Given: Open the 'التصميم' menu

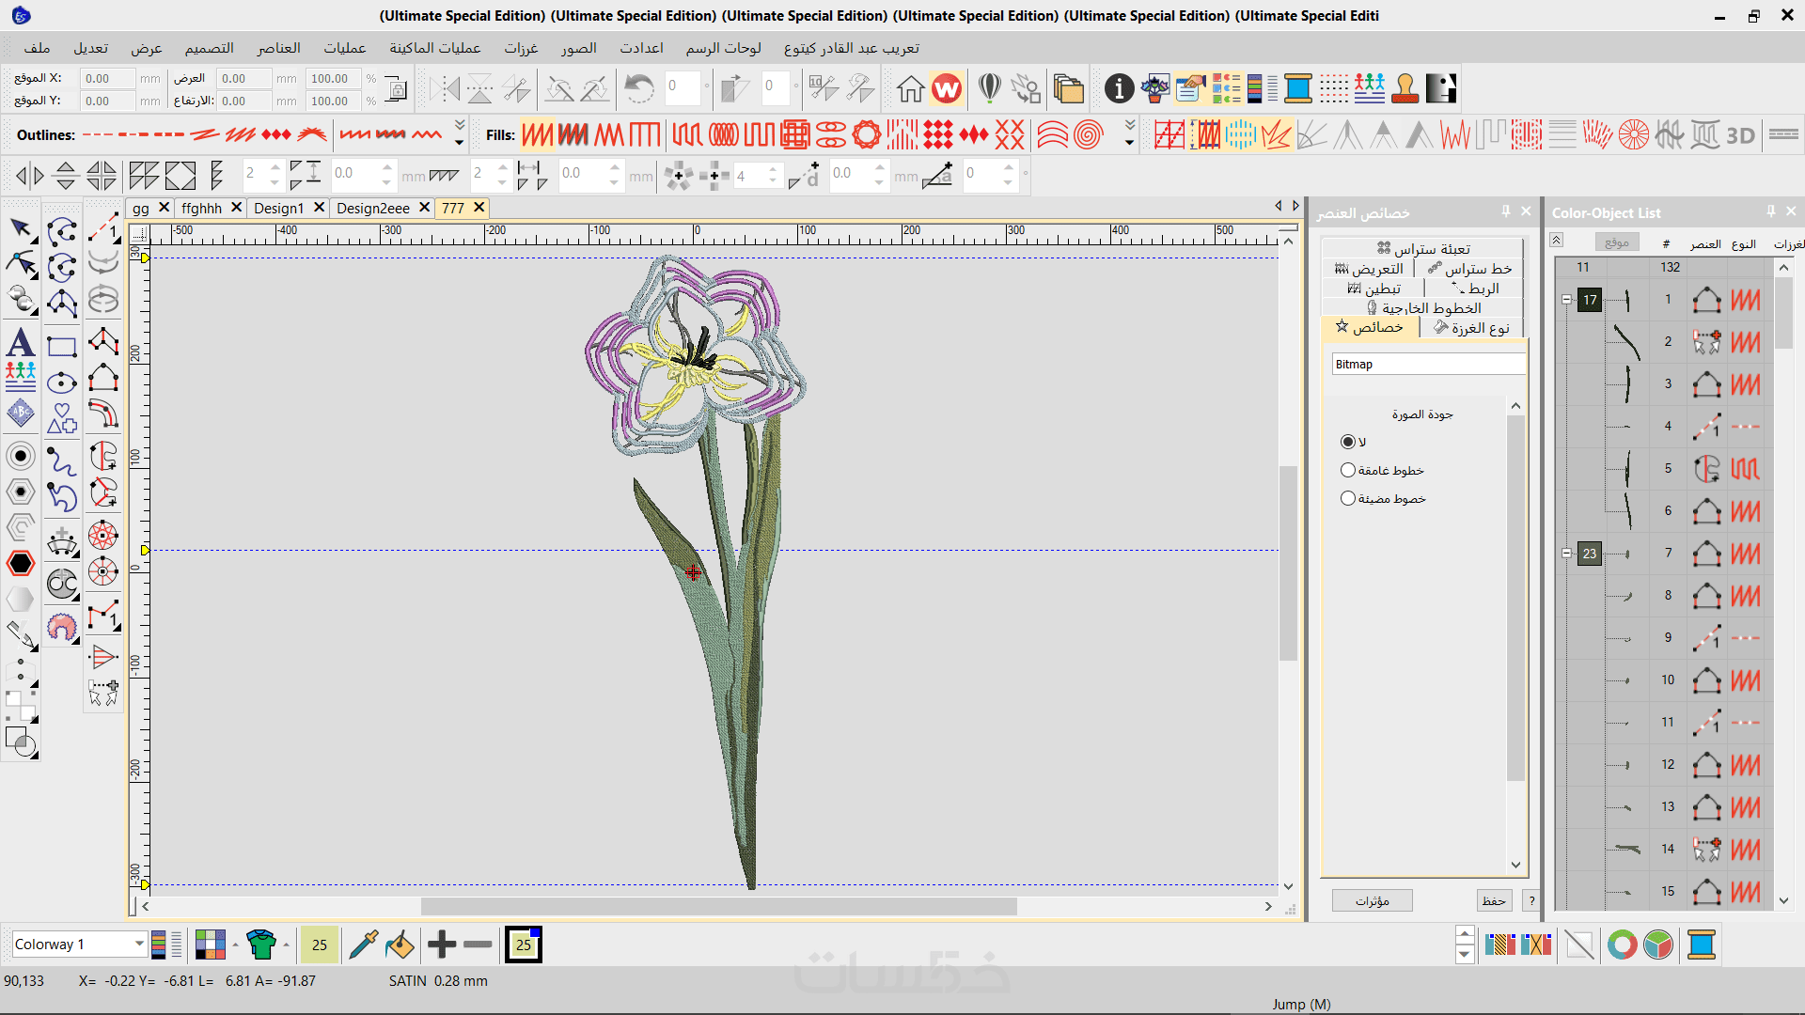Looking at the screenshot, I should click(209, 48).
